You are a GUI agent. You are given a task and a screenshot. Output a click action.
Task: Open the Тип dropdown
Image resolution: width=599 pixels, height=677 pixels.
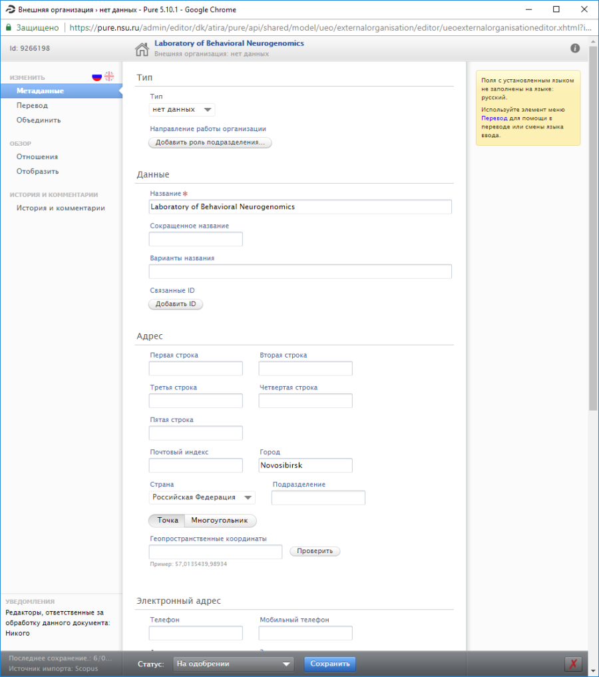[x=182, y=110]
